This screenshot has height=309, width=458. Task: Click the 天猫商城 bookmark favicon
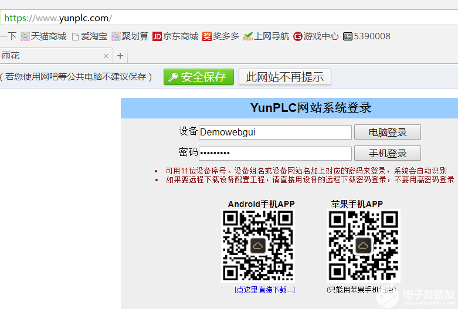(25, 36)
